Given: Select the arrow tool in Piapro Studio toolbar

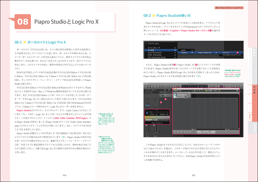Looking at the screenshot, I should pos(193,91).
